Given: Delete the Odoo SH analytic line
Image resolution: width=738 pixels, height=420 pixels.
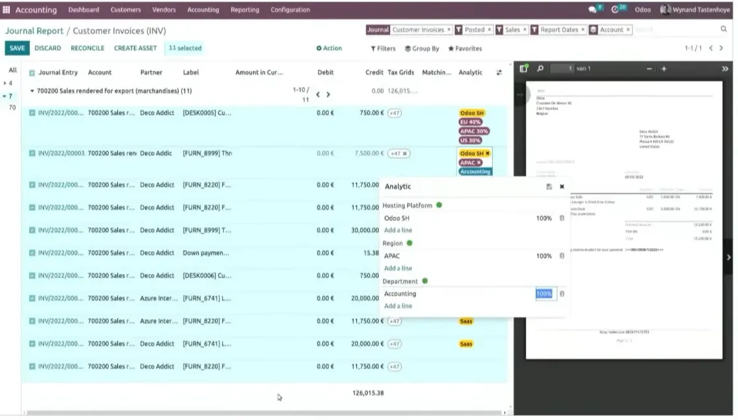Looking at the screenshot, I should point(562,218).
